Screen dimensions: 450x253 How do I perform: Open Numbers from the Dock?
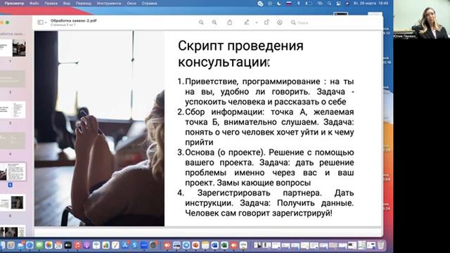click(105, 245)
